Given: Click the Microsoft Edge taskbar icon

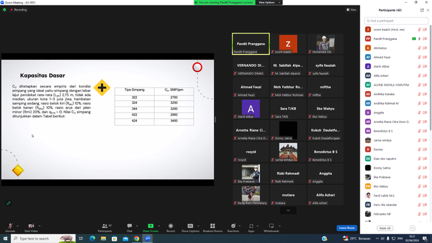Looking at the screenshot, I should [92, 238].
